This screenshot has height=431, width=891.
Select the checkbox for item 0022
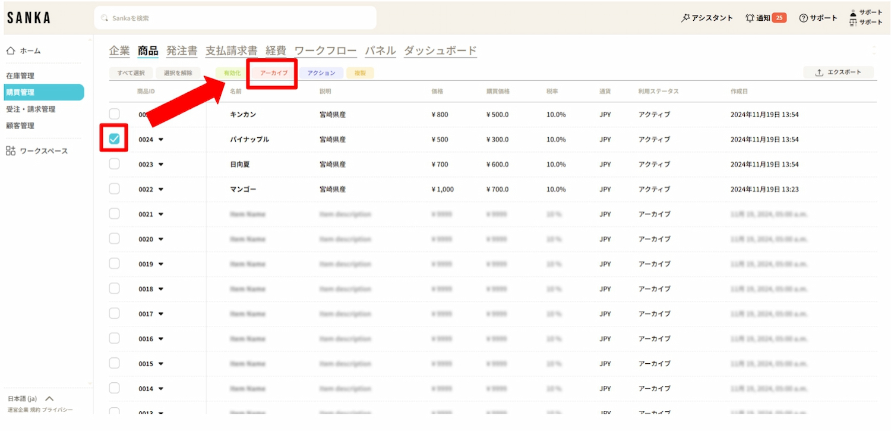tap(115, 189)
